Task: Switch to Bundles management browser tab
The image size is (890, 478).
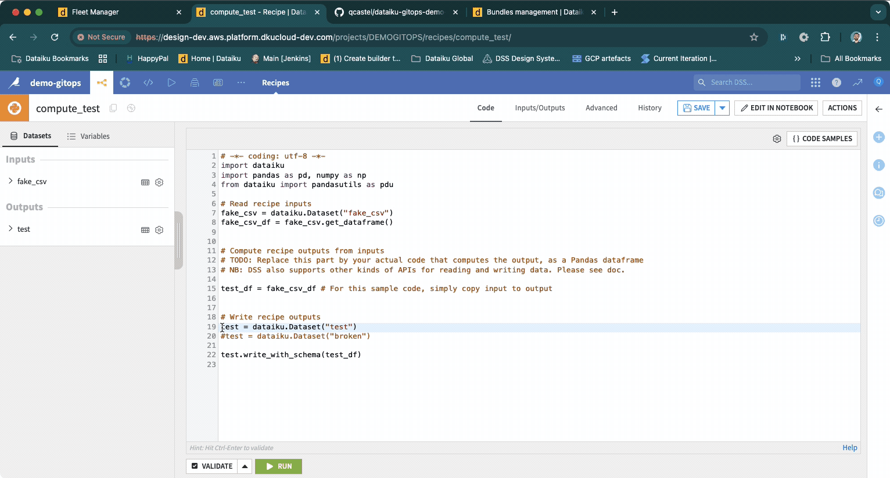Action: [x=534, y=12]
